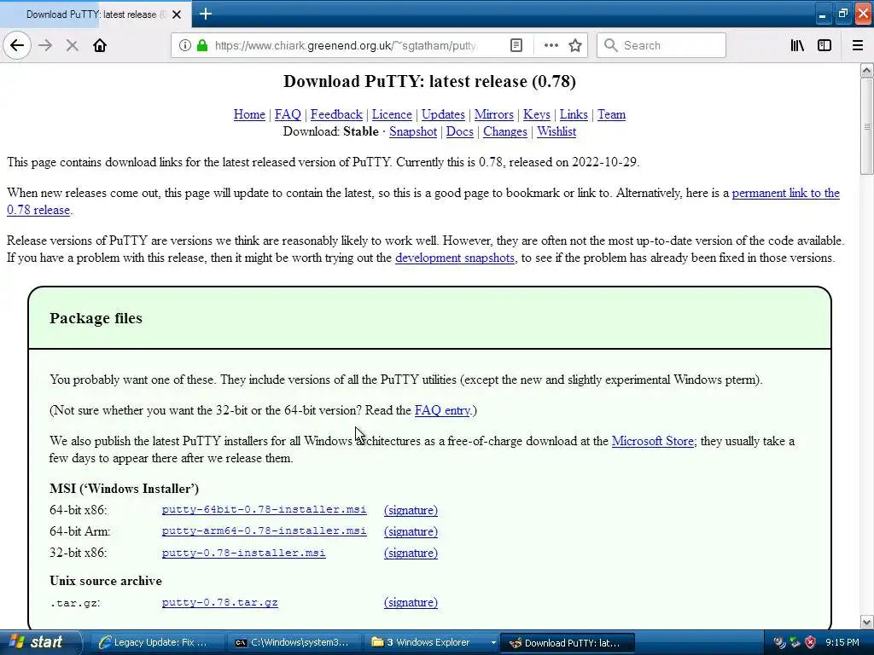
Task: Click the forward navigation arrow
Action: pyautogui.click(x=45, y=46)
